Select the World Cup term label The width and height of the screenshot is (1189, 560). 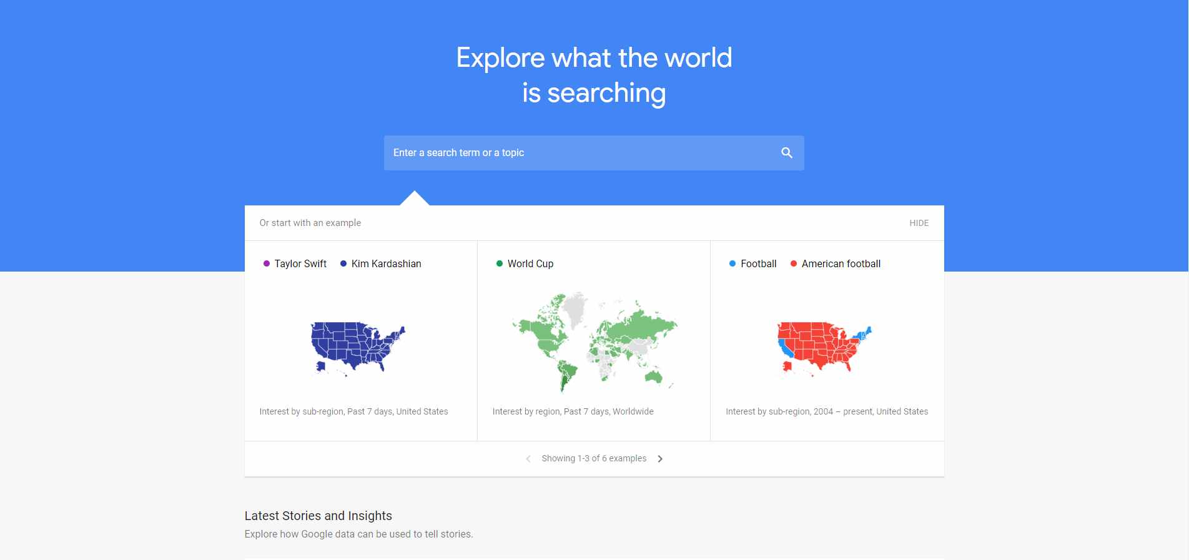[x=530, y=264]
